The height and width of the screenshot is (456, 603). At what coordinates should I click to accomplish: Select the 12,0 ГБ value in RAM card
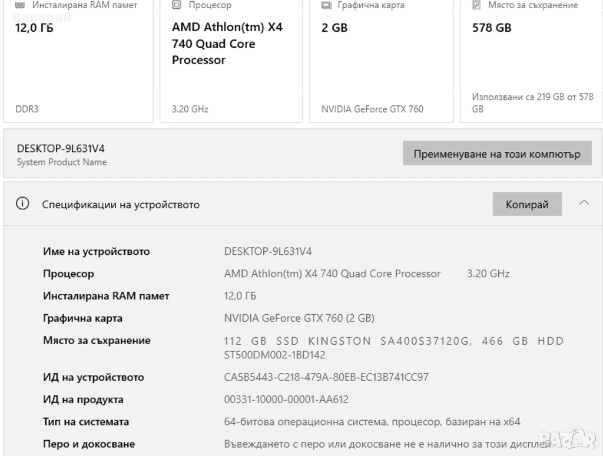tap(34, 28)
